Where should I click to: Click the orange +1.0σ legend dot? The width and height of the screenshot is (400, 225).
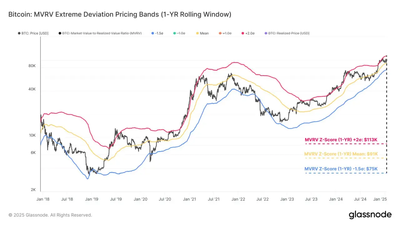(x=220, y=33)
